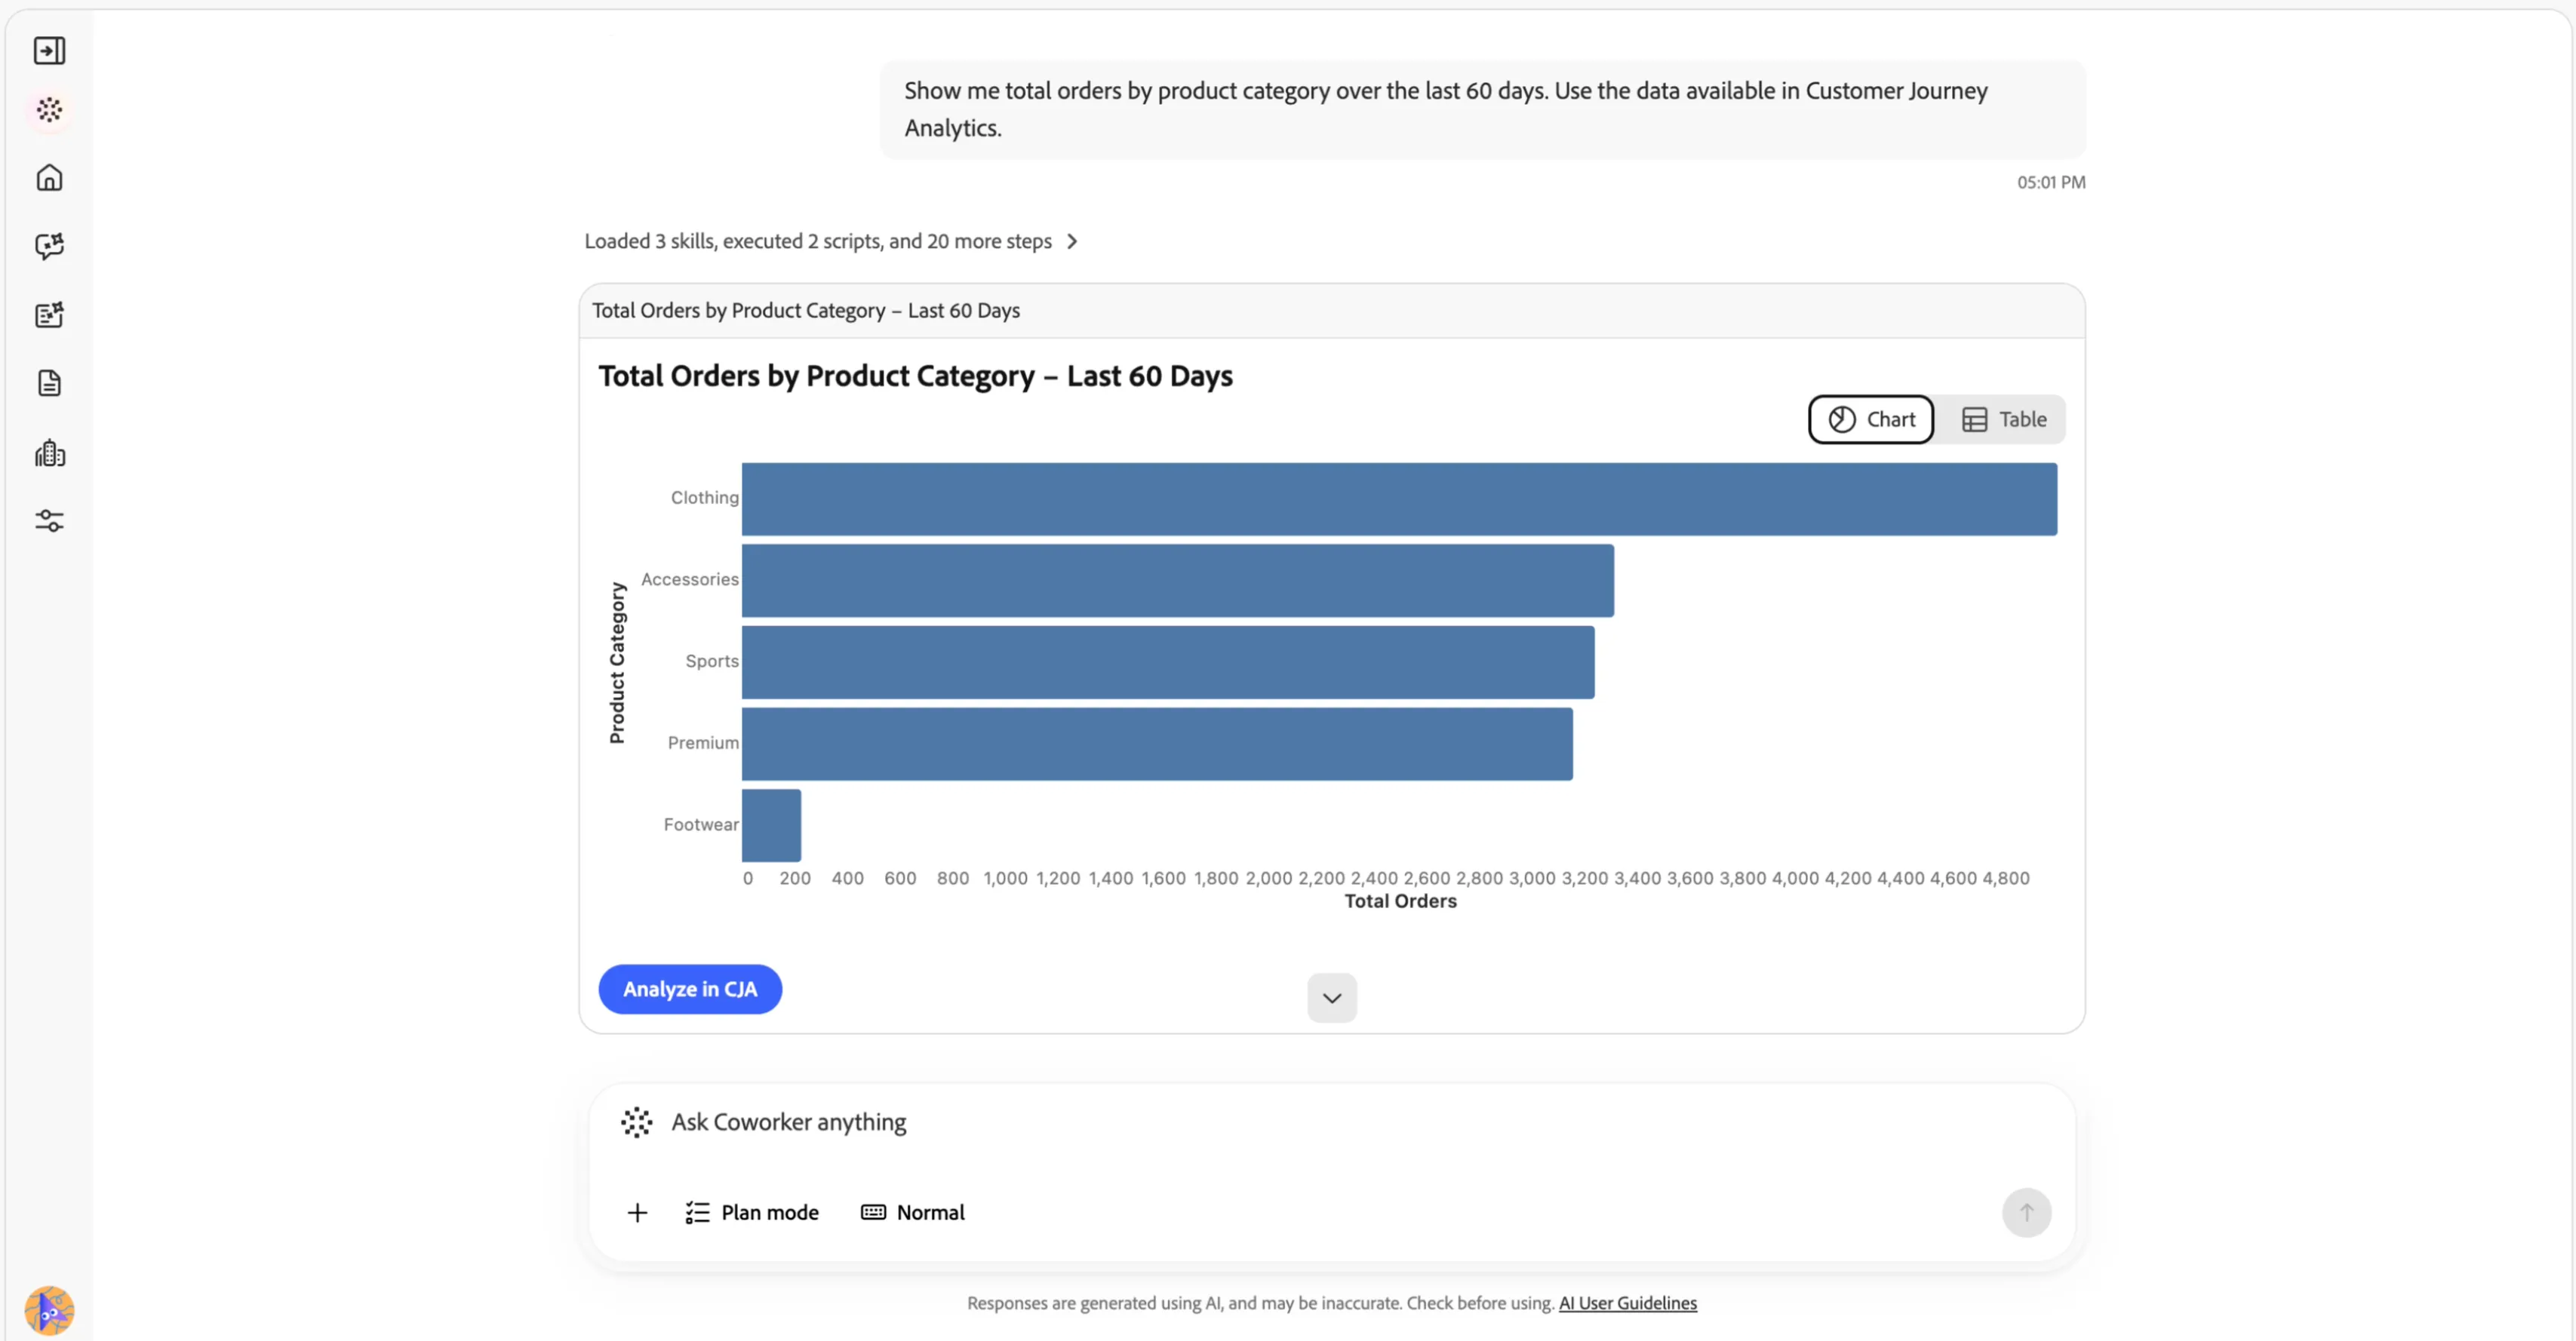The image size is (2576, 1341).
Task: Click the Clothing bar in chart
Action: (1399, 499)
